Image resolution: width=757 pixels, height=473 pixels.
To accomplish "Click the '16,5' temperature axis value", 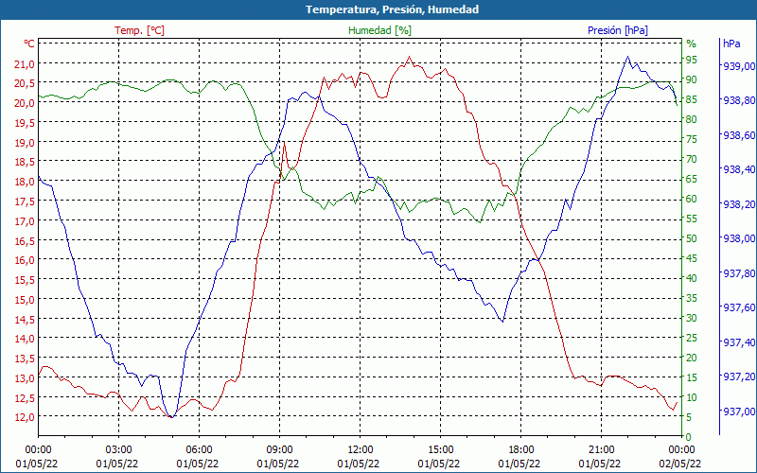I will 25,240.
